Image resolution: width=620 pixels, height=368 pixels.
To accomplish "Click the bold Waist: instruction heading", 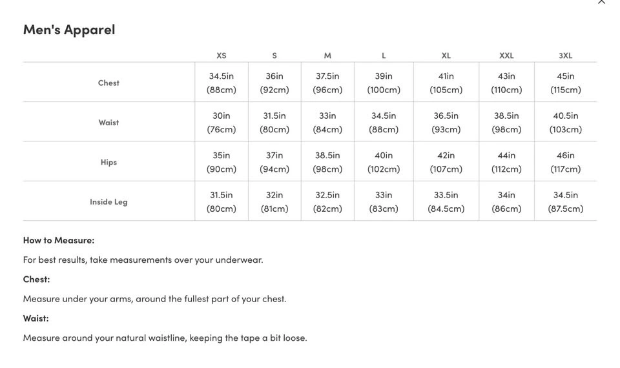I will (36, 318).
